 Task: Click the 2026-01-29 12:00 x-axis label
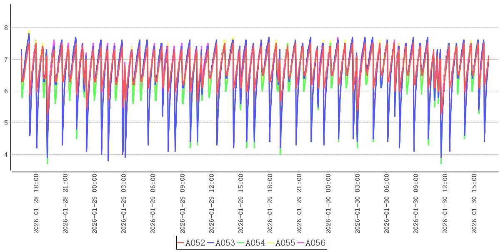(x=212, y=204)
